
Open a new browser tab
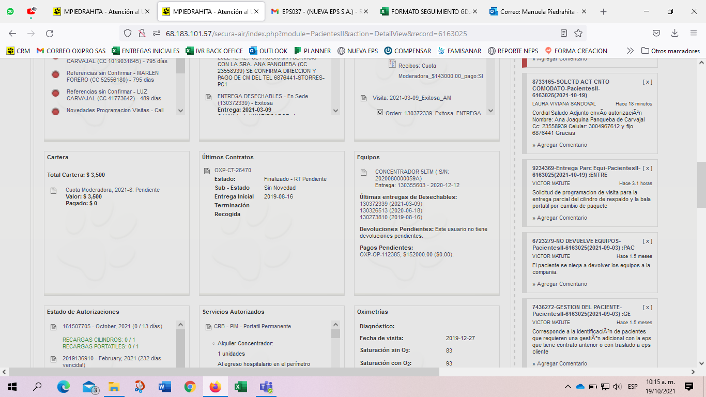[x=603, y=11]
